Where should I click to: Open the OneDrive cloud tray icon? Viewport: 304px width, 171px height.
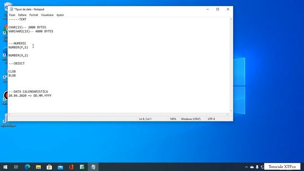(252, 167)
